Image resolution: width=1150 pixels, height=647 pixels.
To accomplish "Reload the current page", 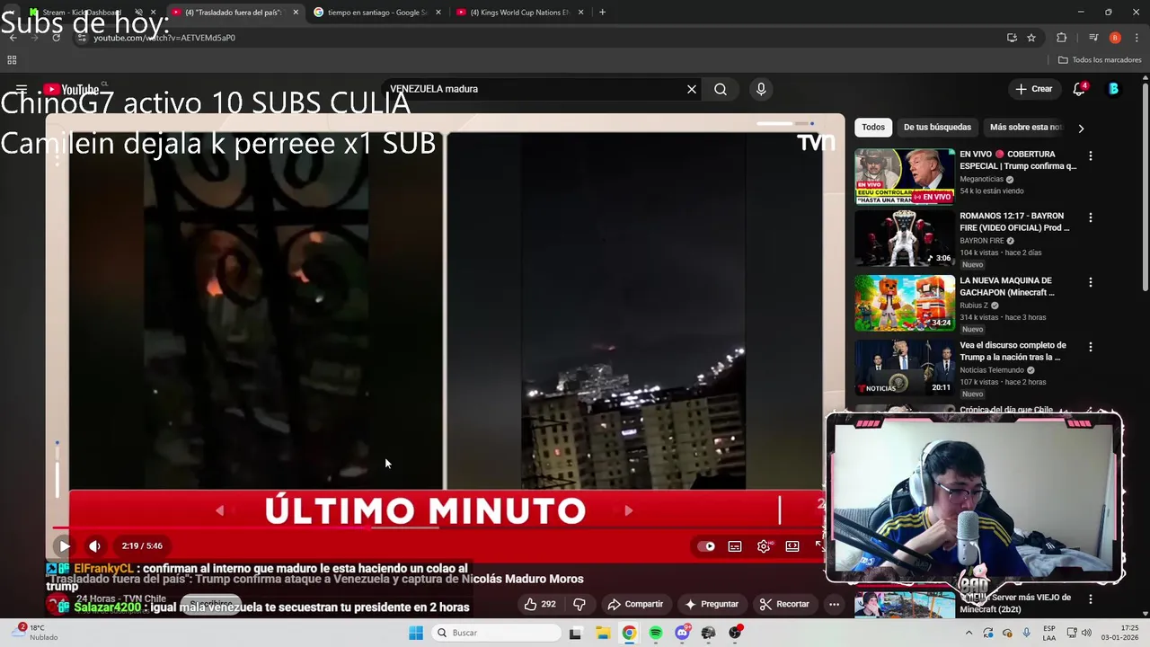I will (x=56, y=38).
